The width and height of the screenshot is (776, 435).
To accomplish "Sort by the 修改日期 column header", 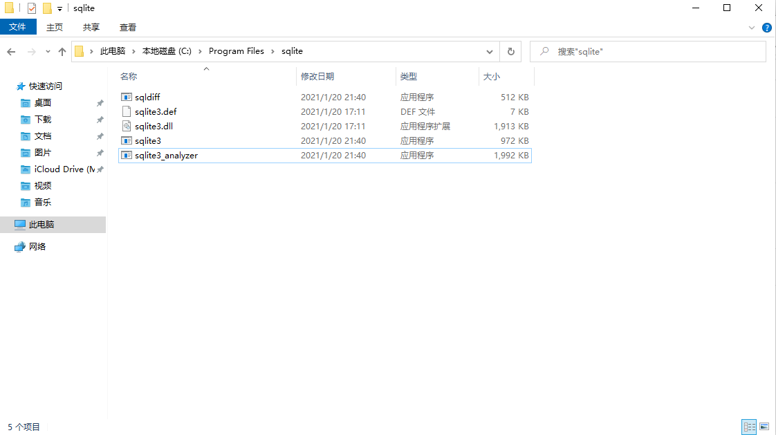I will tap(317, 76).
